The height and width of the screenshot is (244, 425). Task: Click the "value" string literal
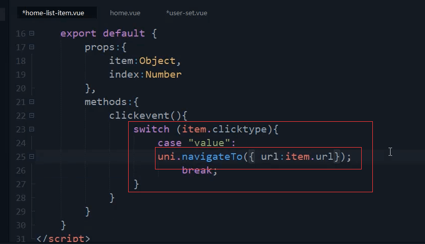(x=209, y=143)
